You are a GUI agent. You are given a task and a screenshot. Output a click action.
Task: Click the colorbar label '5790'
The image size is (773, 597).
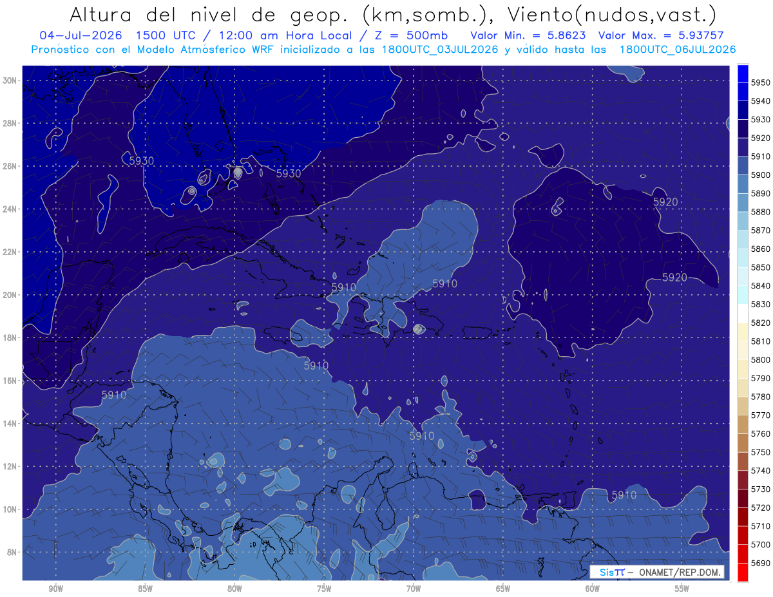pyautogui.click(x=761, y=378)
